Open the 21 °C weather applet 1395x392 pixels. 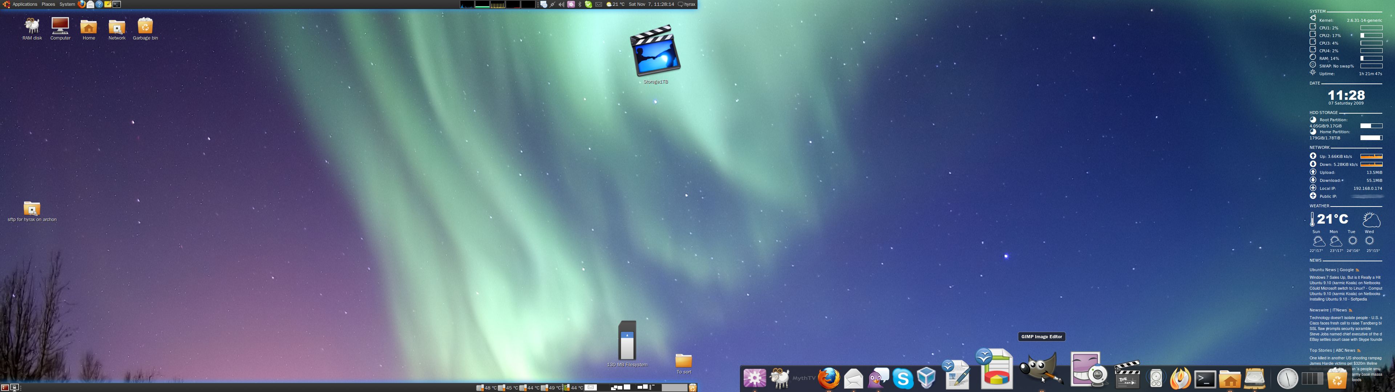tap(616, 4)
